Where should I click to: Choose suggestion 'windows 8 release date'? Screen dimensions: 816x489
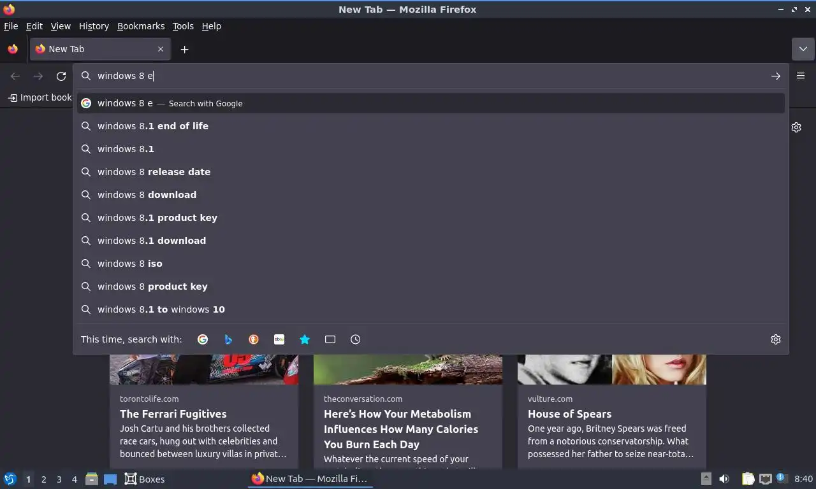point(431,172)
